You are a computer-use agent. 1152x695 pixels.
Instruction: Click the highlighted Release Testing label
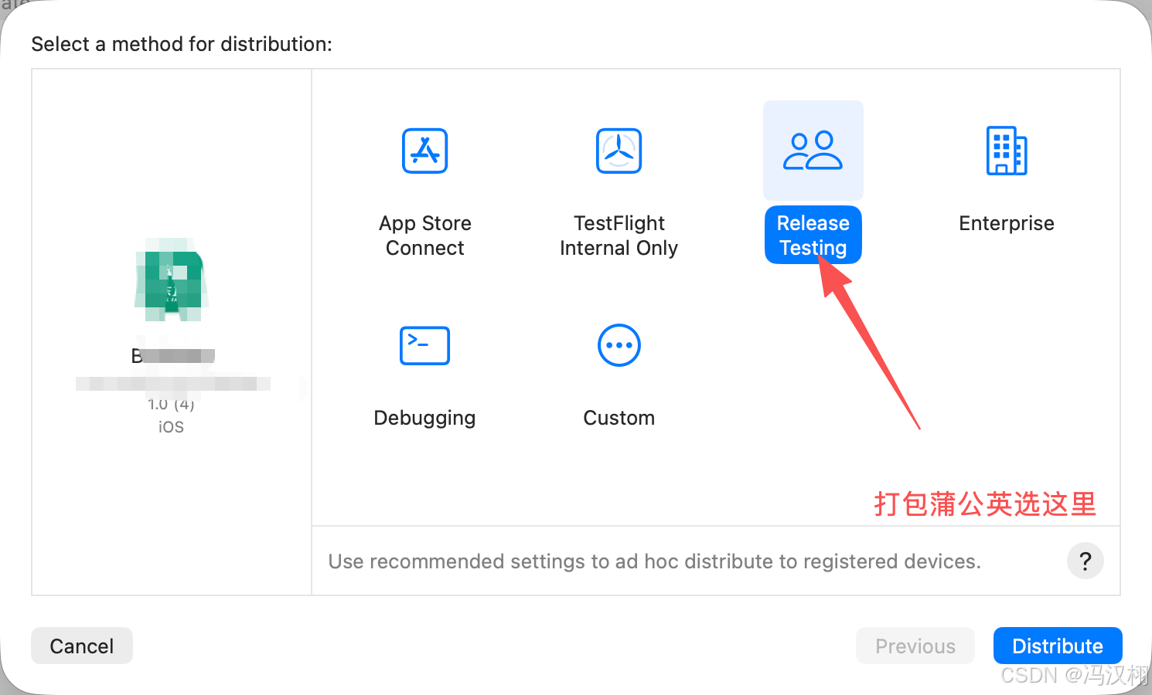pos(813,235)
